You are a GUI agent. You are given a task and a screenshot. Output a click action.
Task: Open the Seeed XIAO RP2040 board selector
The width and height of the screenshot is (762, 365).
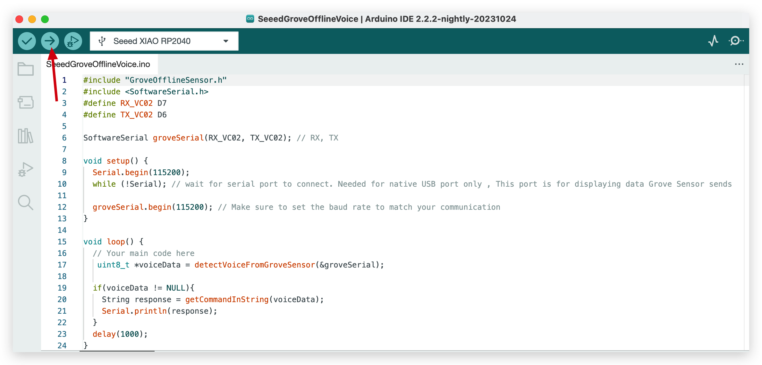click(164, 41)
